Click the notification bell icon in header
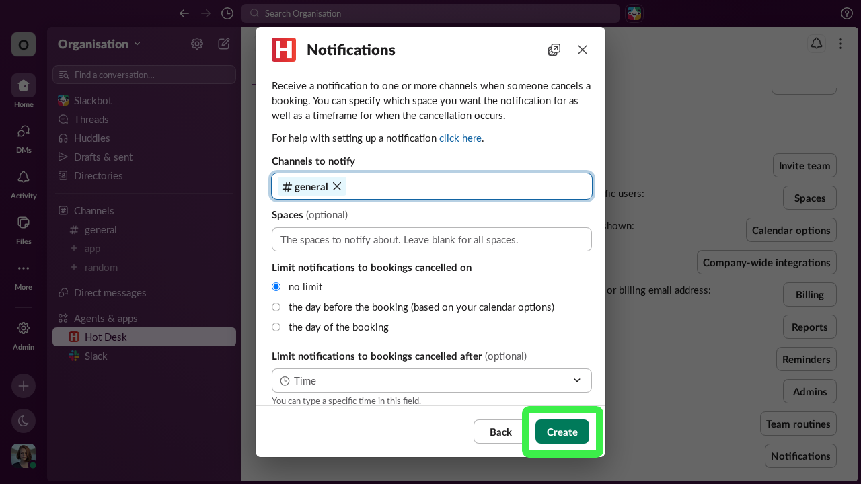 pyautogui.click(x=817, y=44)
